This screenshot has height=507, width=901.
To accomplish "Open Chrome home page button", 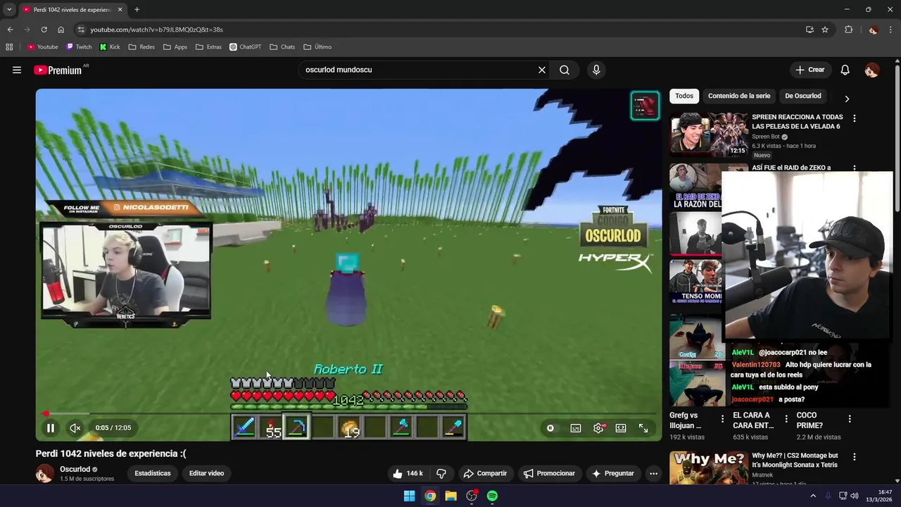I will click(x=61, y=30).
